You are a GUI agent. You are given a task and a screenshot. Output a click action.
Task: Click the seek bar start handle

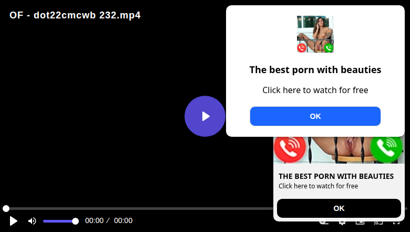point(6,208)
